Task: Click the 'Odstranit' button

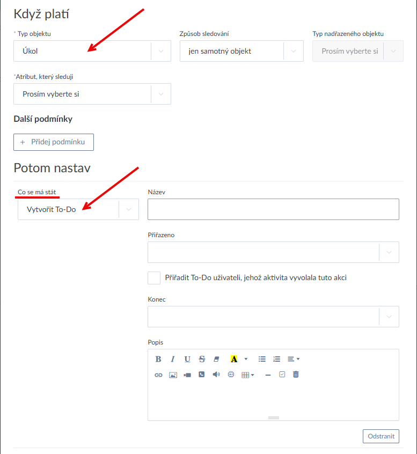Action: 381,436
